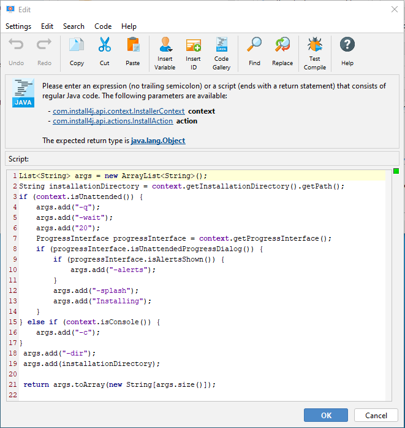This screenshot has width=405, height=428.
Task: Click "-q" string on line 4
Action: pos(83,207)
